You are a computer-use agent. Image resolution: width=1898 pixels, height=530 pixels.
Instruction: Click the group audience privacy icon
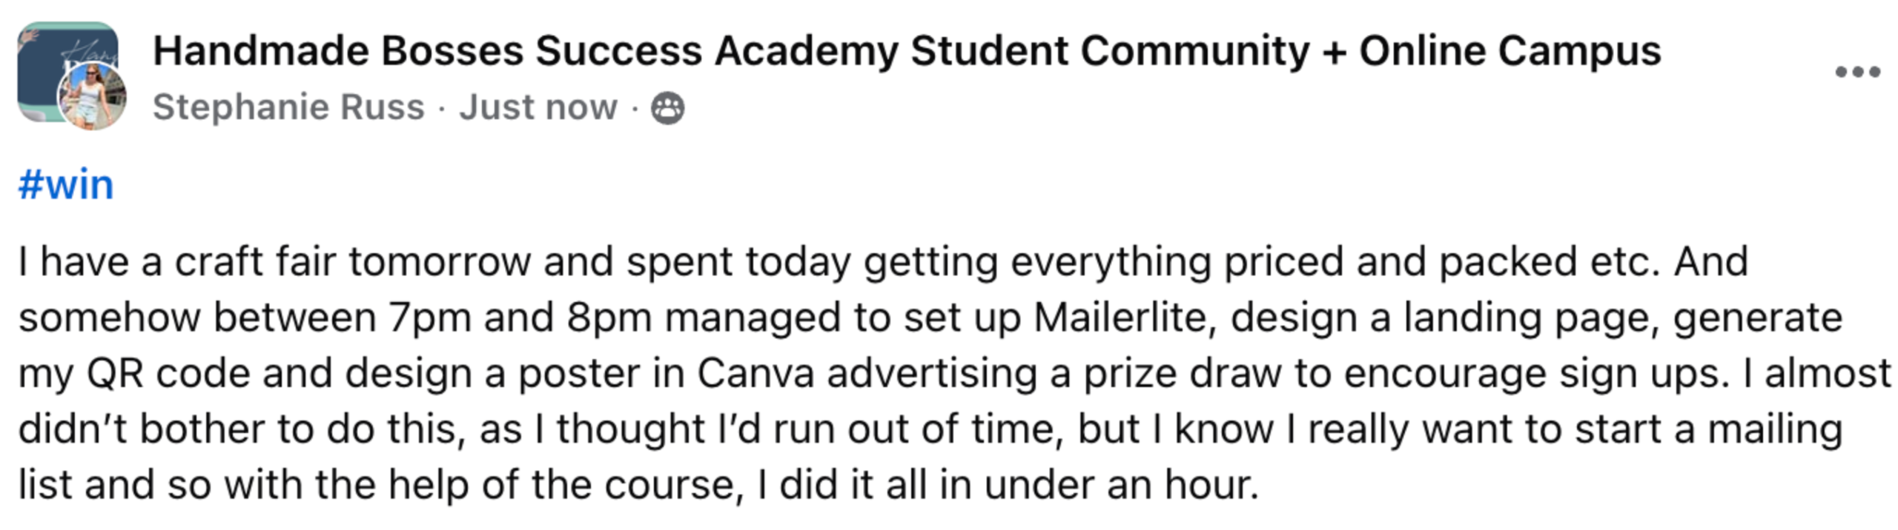(x=667, y=108)
